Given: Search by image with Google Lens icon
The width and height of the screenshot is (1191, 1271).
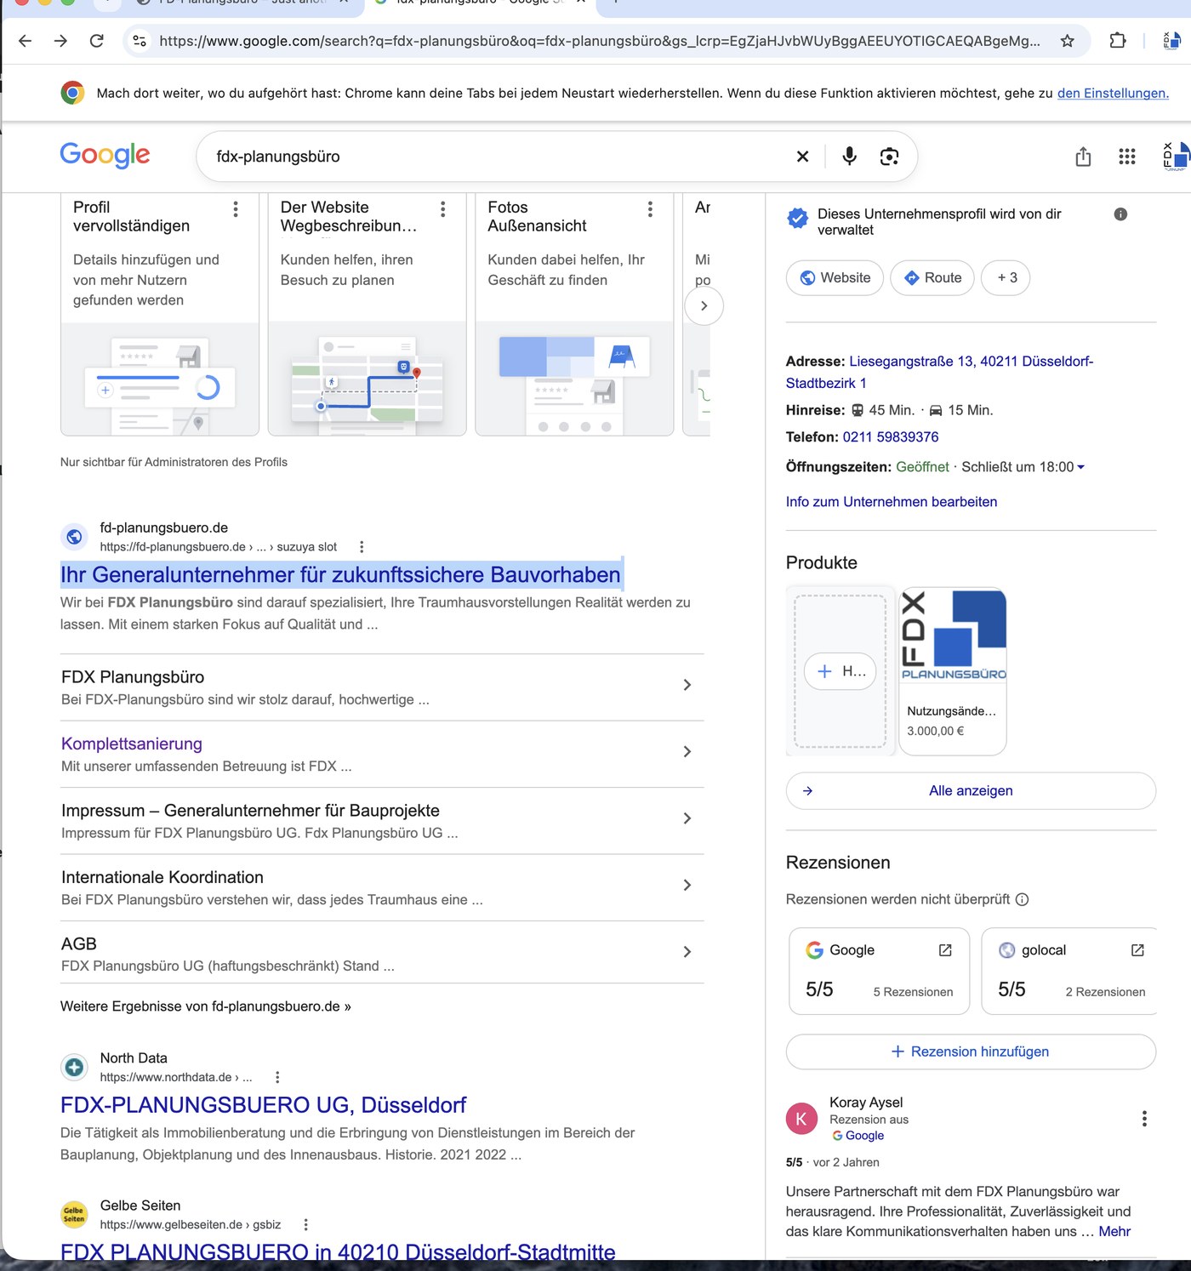Looking at the screenshot, I should coord(889,157).
